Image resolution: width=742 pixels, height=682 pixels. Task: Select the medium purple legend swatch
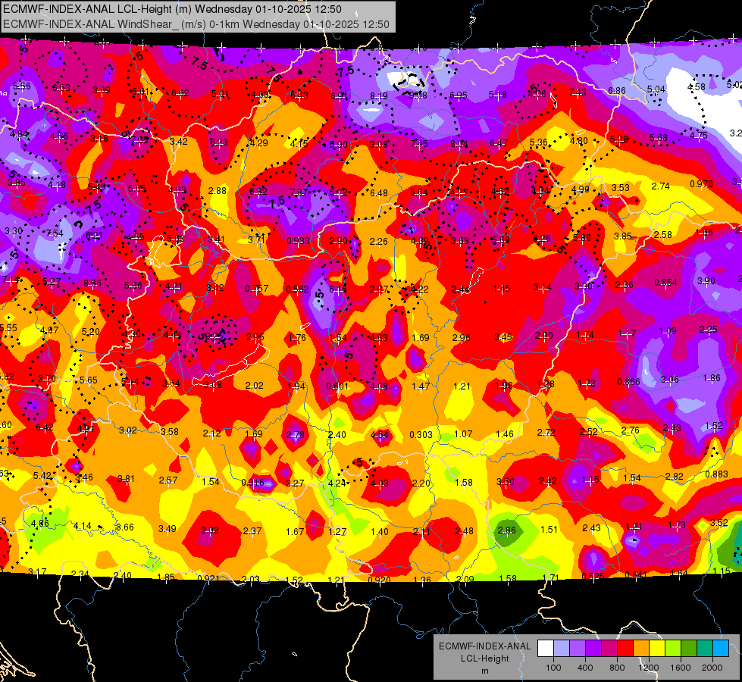tap(578, 649)
